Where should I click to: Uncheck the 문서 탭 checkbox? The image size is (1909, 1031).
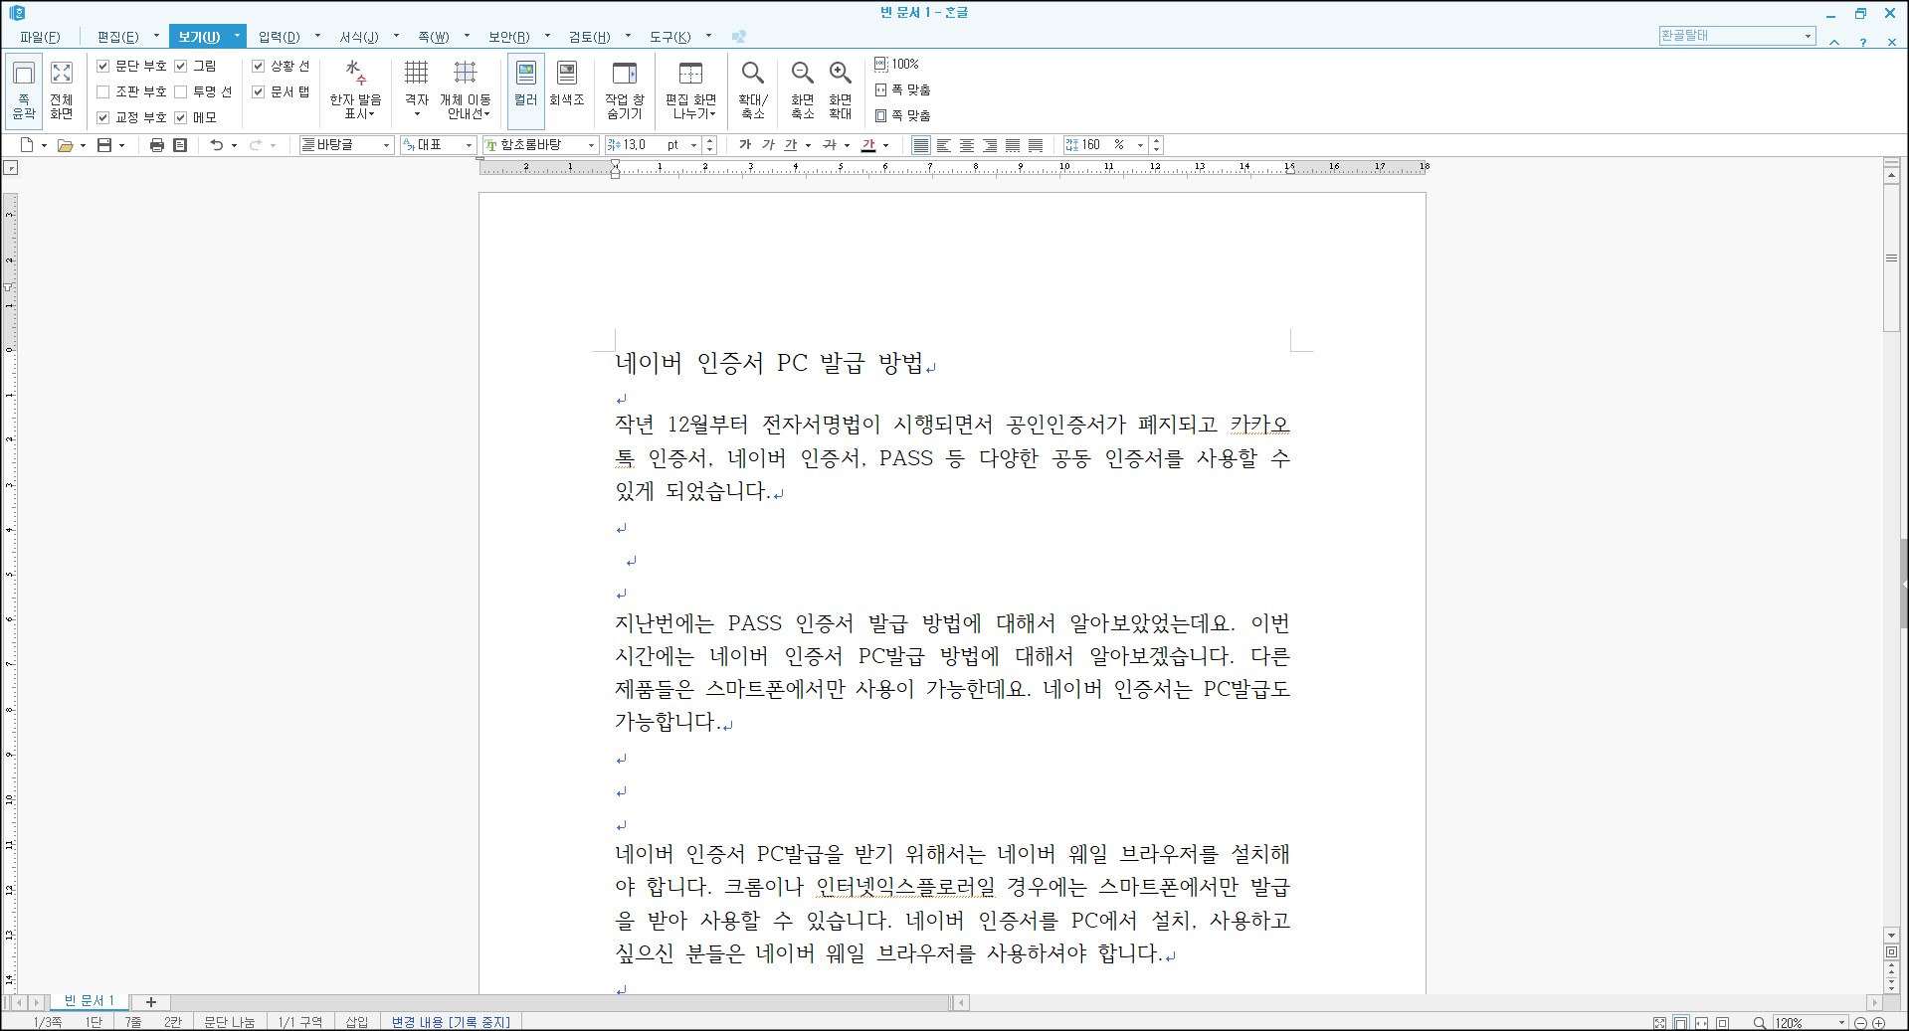pos(259,91)
